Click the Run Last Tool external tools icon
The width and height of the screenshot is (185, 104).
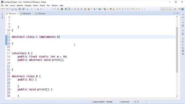click(105, 9)
